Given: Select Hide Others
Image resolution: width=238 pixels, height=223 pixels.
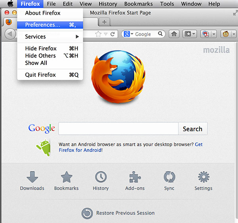Looking at the screenshot, I should (x=50, y=56).
